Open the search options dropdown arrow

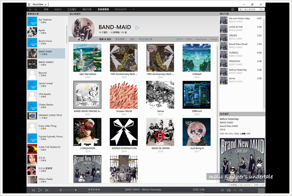coord(263,10)
